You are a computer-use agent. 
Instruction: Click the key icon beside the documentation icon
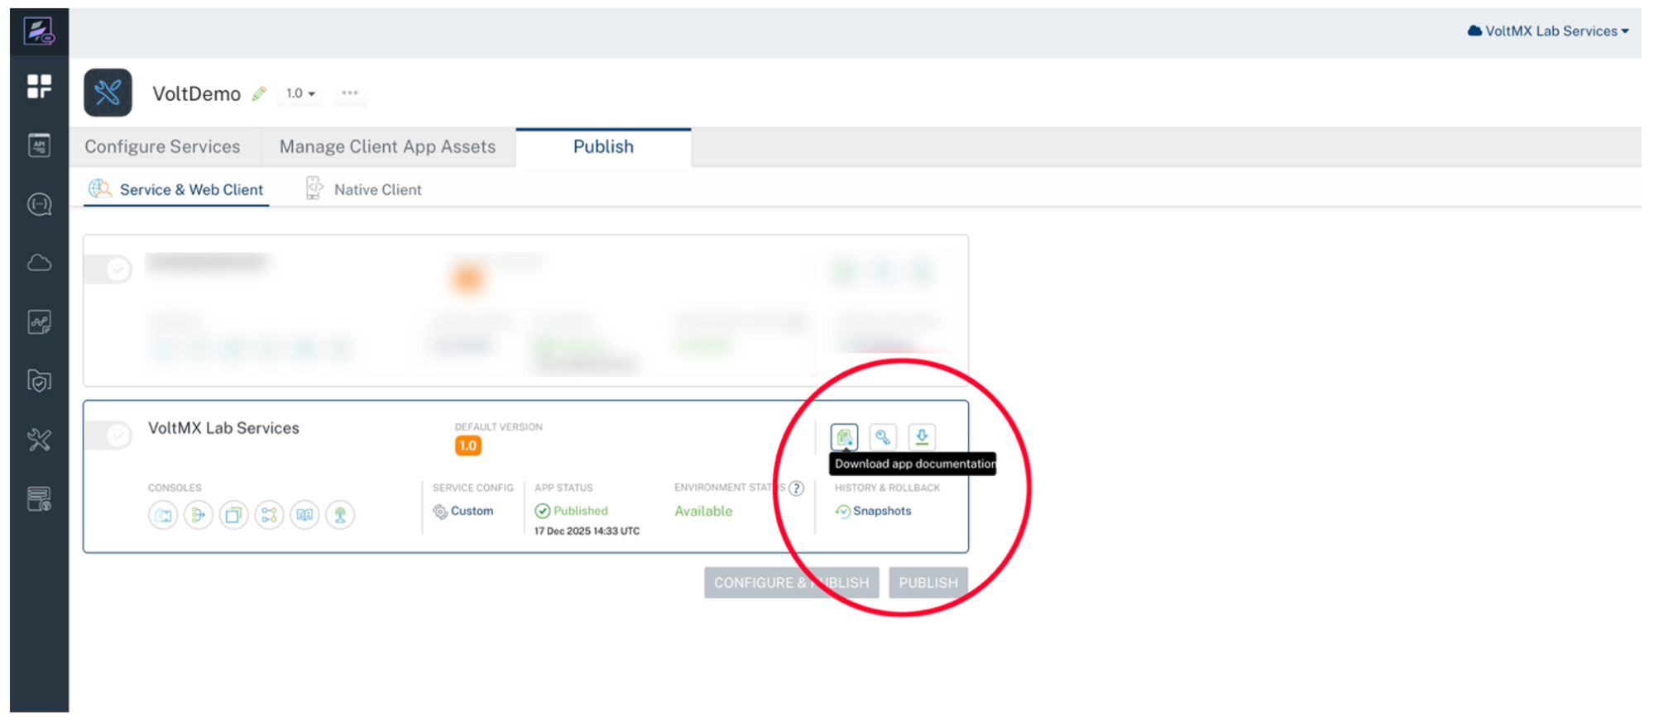coord(883,436)
